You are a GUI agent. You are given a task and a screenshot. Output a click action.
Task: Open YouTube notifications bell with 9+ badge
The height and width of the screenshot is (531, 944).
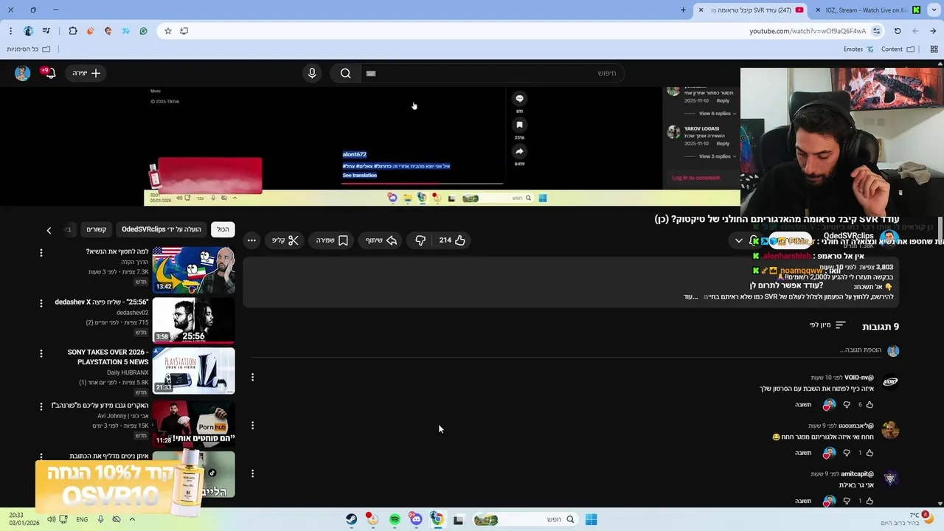click(48, 73)
